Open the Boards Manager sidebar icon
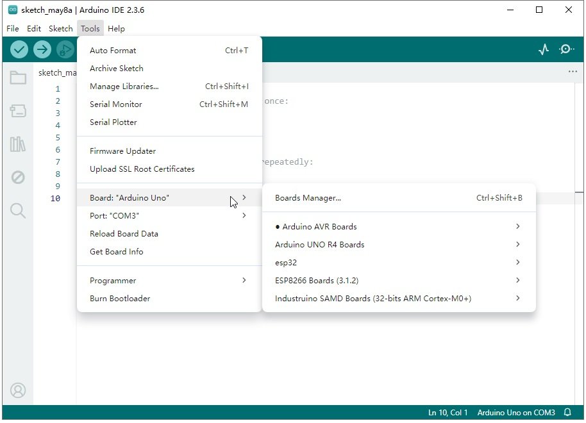586x423 pixels. pos(18,111)
